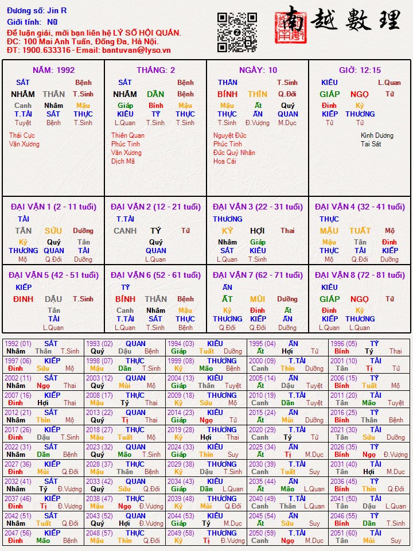Select the LÝ SỐ HỘI QUÁN name

pyautogui.click(x=146, y=33)
